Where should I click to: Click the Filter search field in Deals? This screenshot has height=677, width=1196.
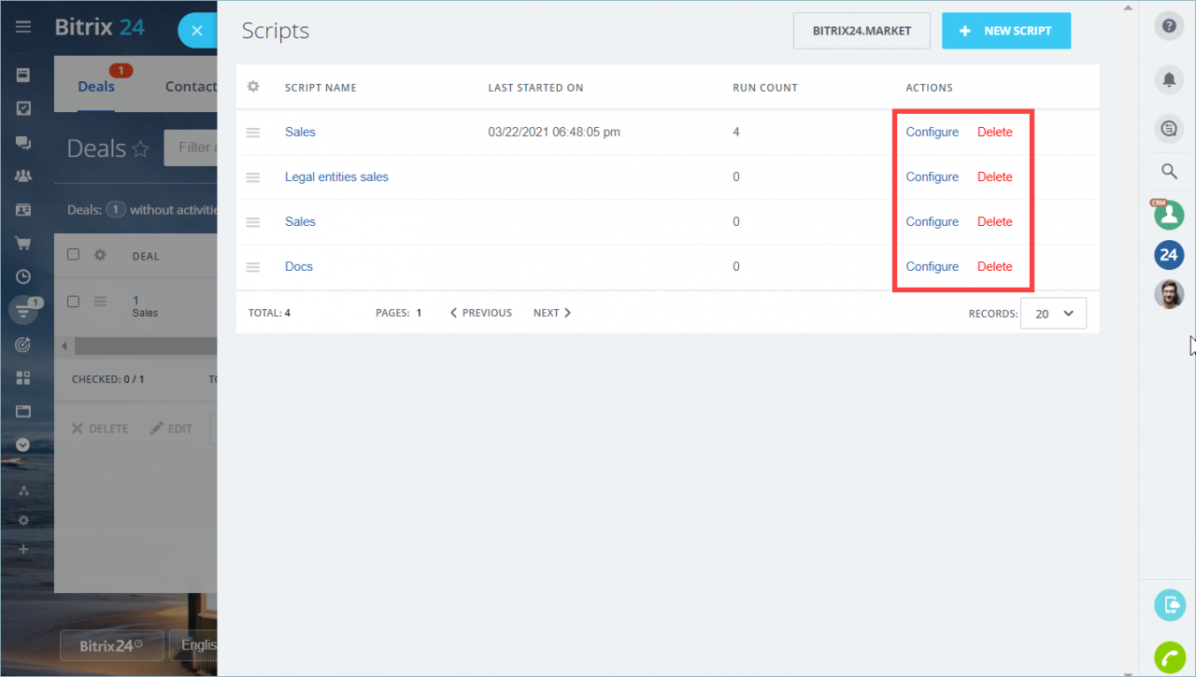[191, 148]
